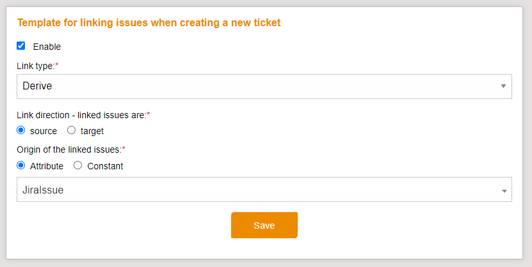Click the source label text

[44, 131]
